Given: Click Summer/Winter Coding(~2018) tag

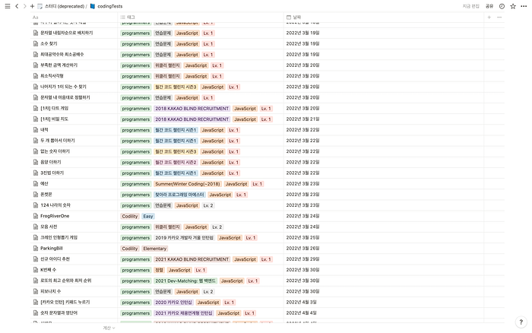Looking at the screenshot, I should tap(187, 184).
